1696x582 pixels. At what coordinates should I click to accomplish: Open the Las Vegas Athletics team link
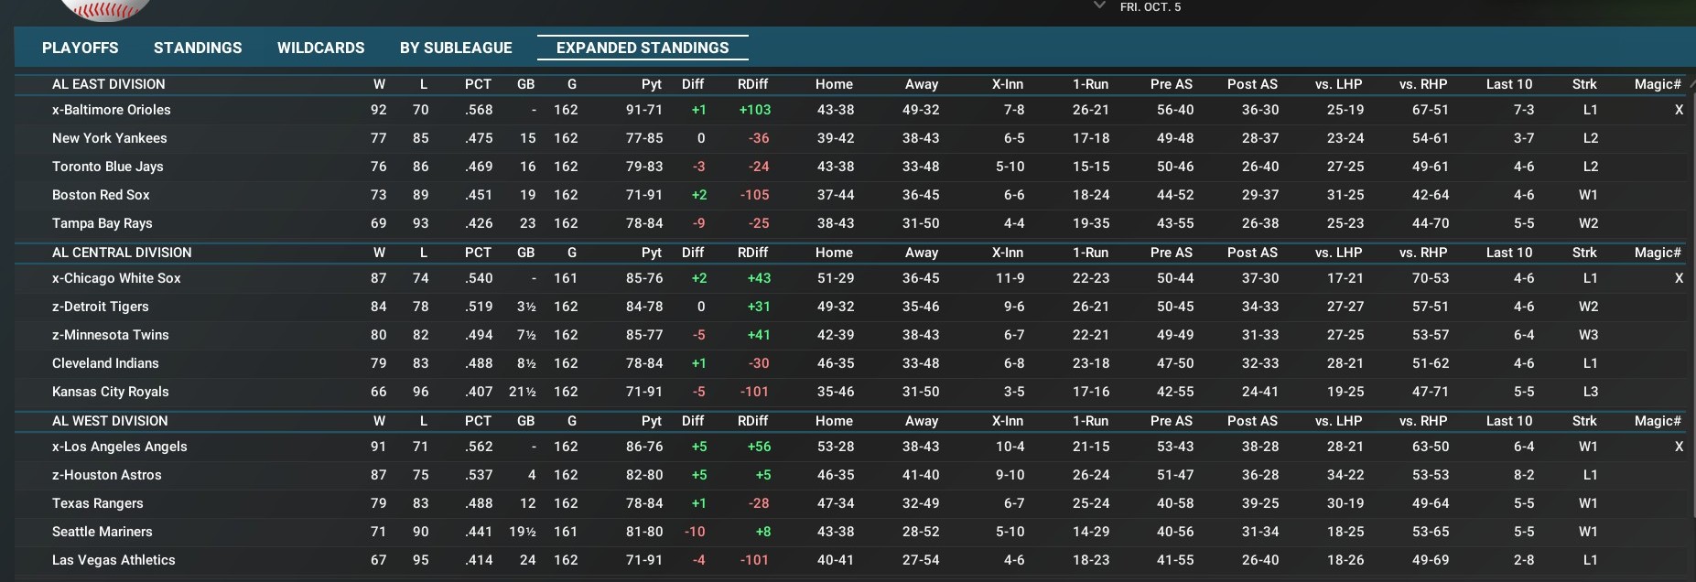click(x=113, y=560)
